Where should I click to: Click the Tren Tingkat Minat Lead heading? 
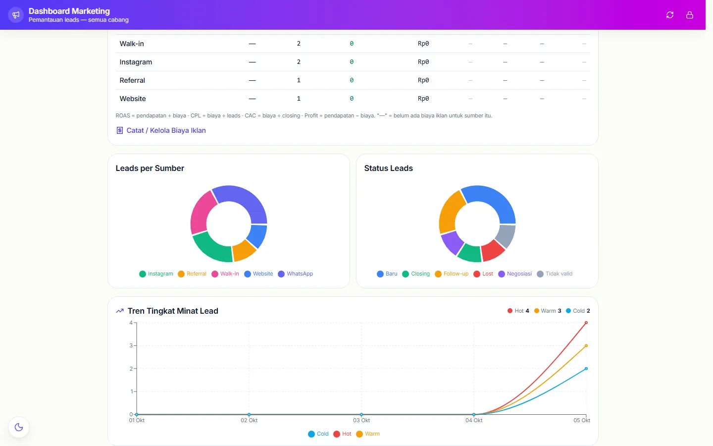tap(173, 311)
